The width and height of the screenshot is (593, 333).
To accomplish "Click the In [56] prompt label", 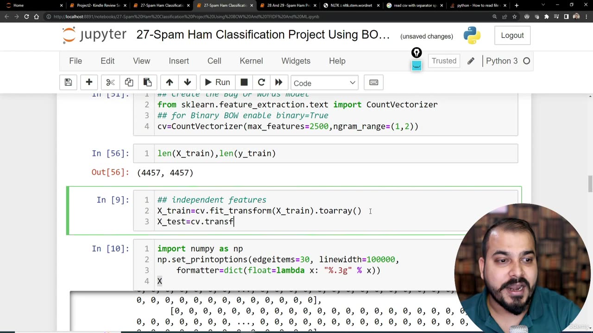I will click(110, 153).
